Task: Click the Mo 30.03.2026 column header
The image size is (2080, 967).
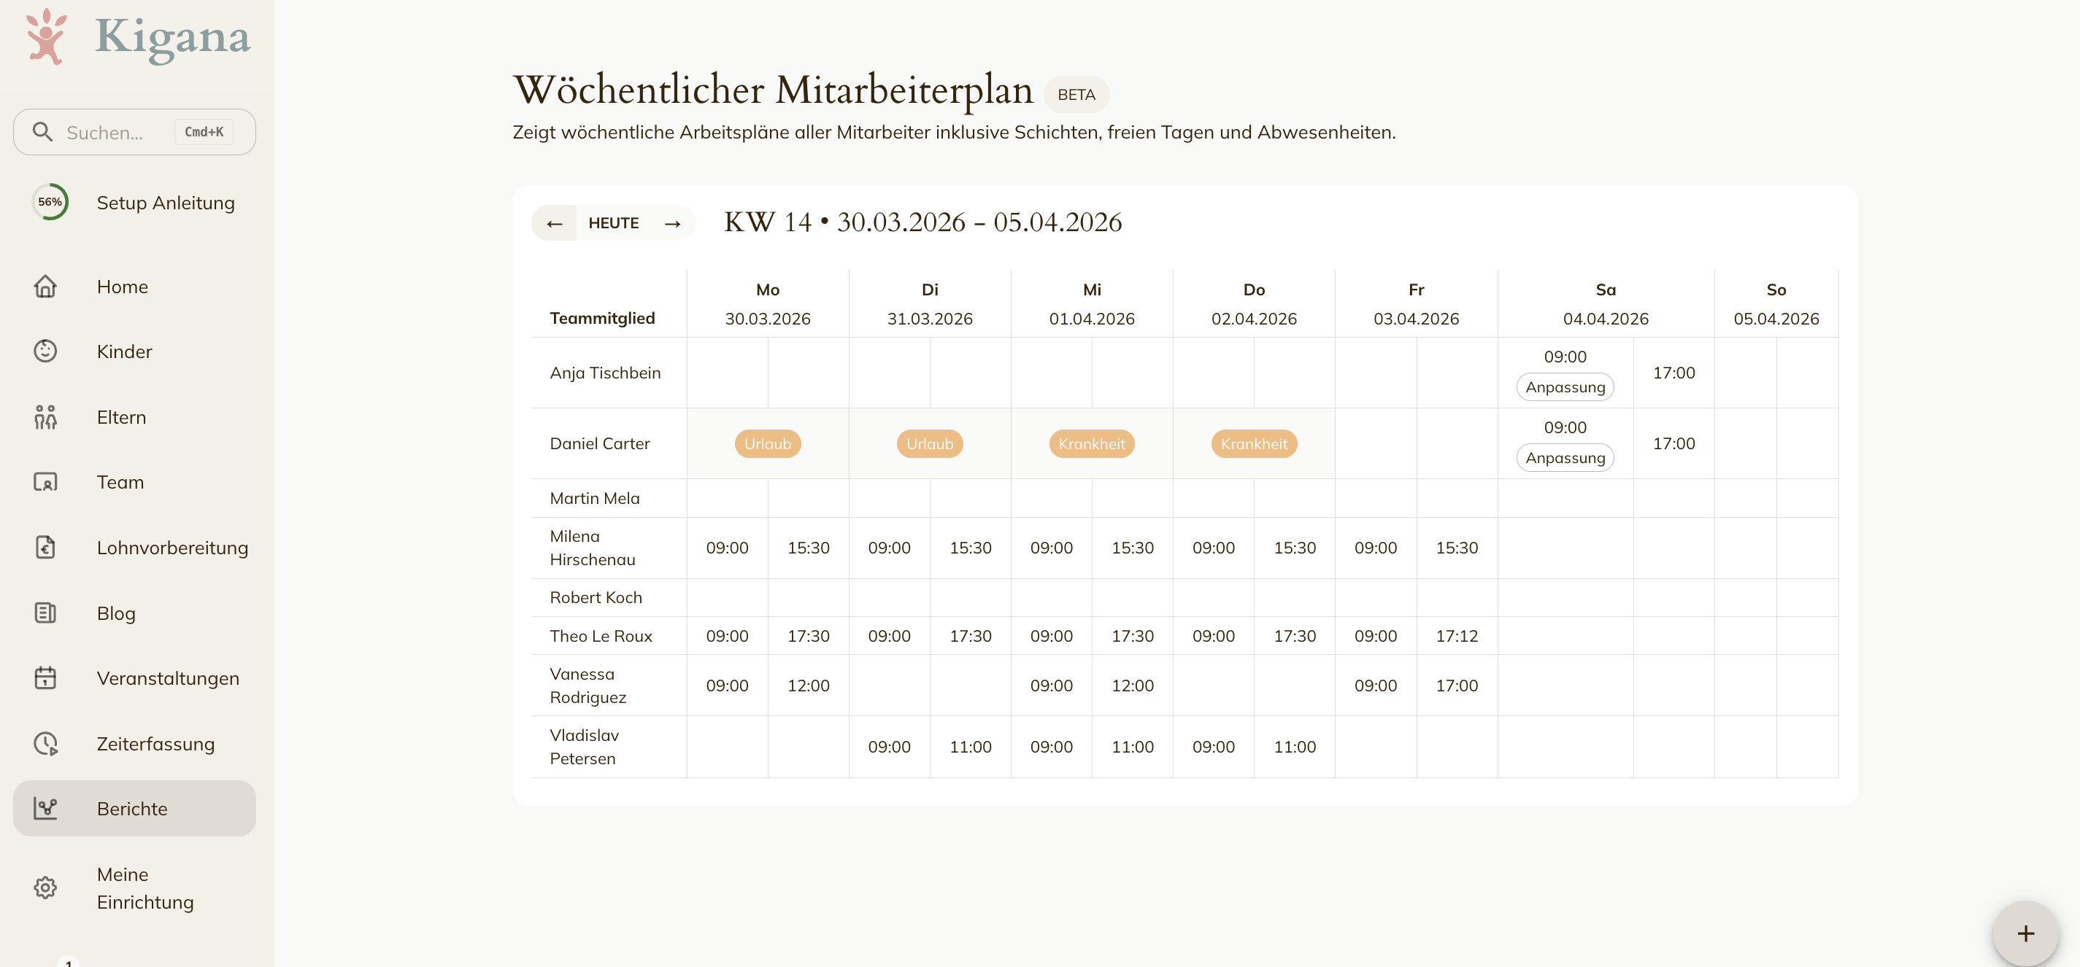Action: click(768, 303)
